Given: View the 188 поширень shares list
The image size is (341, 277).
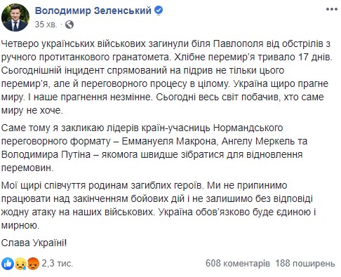Looking at the screenshot, I should tap(305, 264).
